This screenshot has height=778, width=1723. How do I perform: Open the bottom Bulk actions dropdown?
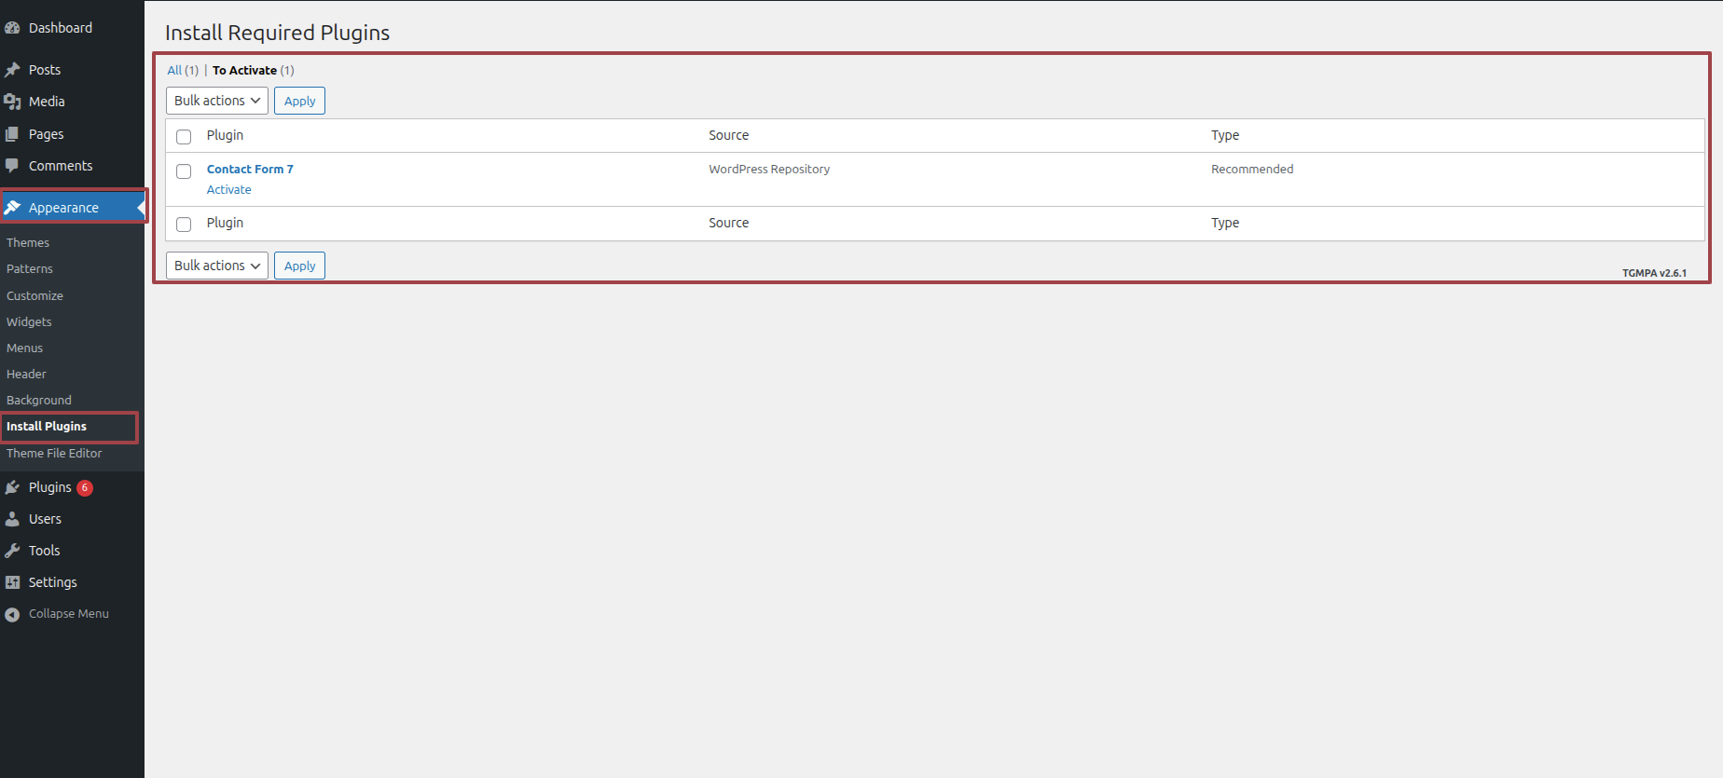pyautogui.click(x=216, y=266)
